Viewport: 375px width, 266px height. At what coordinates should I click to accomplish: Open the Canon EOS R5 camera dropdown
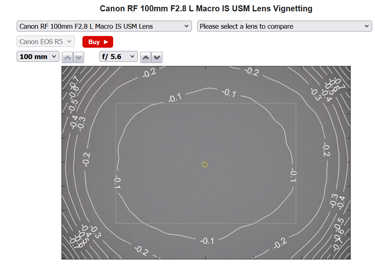45,42
